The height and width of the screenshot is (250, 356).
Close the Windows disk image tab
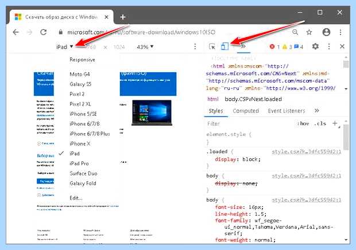point(106,17)
